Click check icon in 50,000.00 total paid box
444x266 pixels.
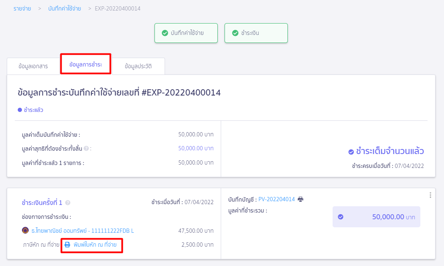pos(341,217)
